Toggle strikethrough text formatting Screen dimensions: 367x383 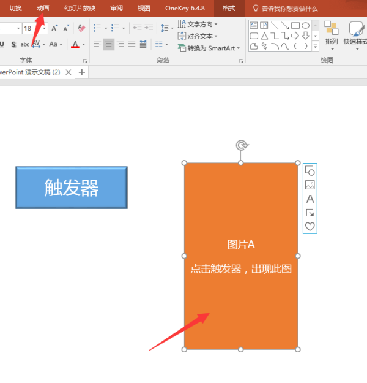24,44
